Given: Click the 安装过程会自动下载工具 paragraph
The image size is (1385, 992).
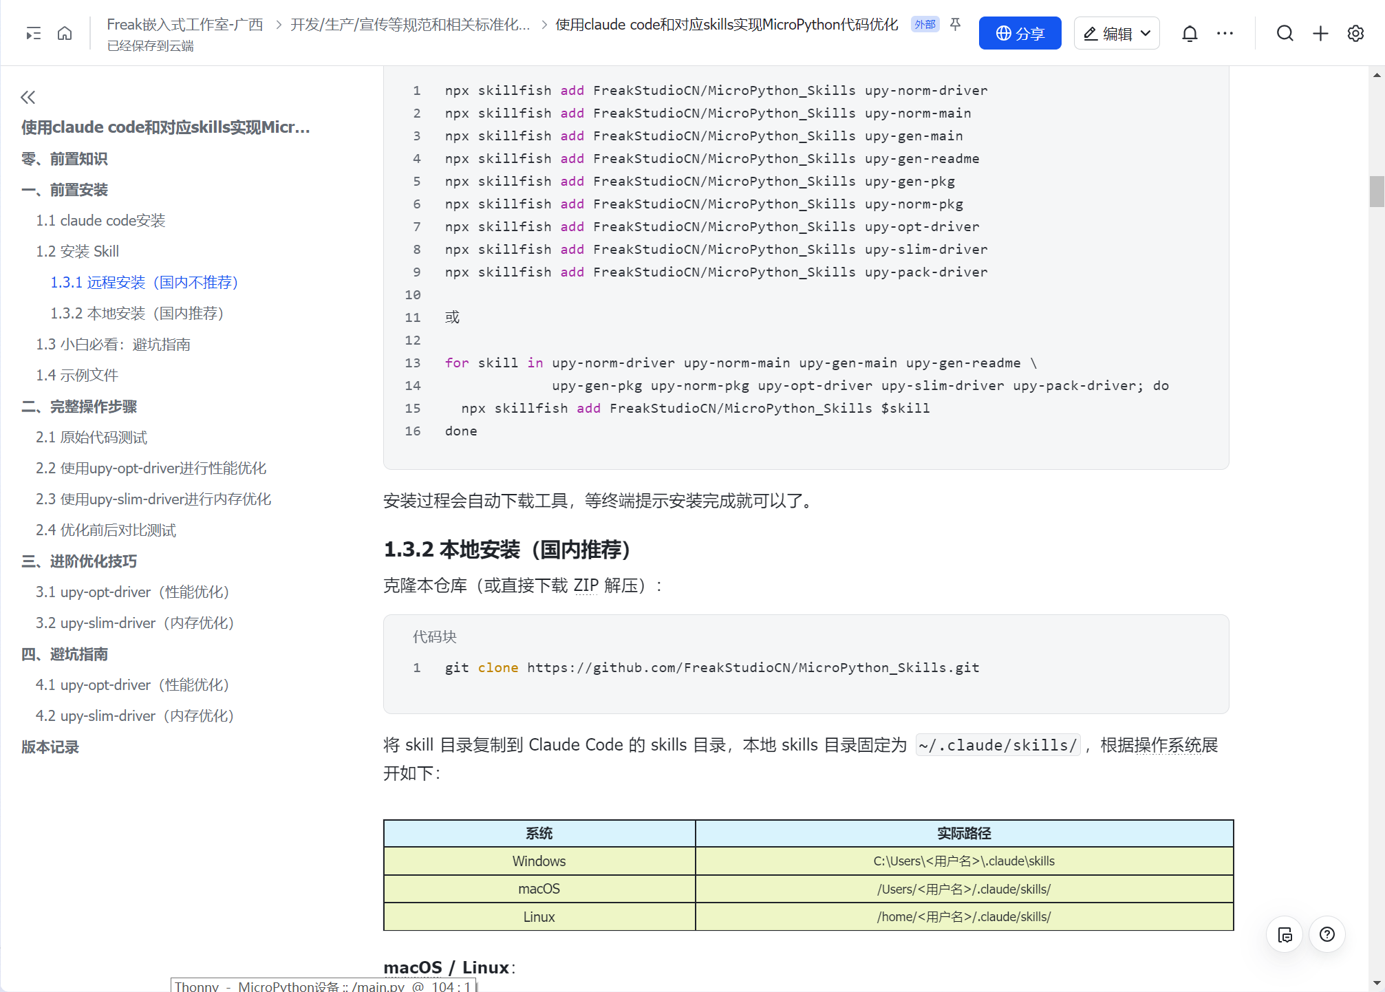Looking at the screenshot, I should coord(599,501).
